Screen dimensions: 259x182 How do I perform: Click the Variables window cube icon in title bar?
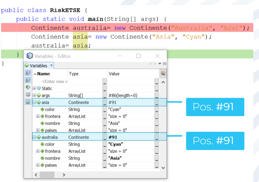pos(30,56)
